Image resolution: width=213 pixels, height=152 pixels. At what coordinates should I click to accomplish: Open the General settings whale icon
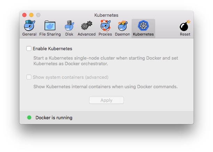click(x=29, y=26)
